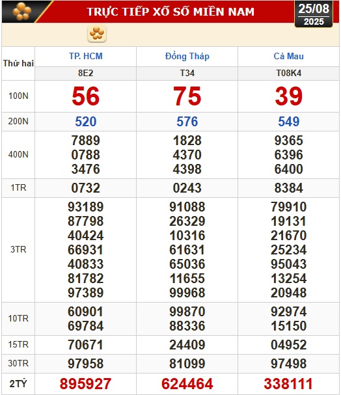Click jackpot number 338111
Viewport: 341px width, 395px height.
(x=289, y=384)
